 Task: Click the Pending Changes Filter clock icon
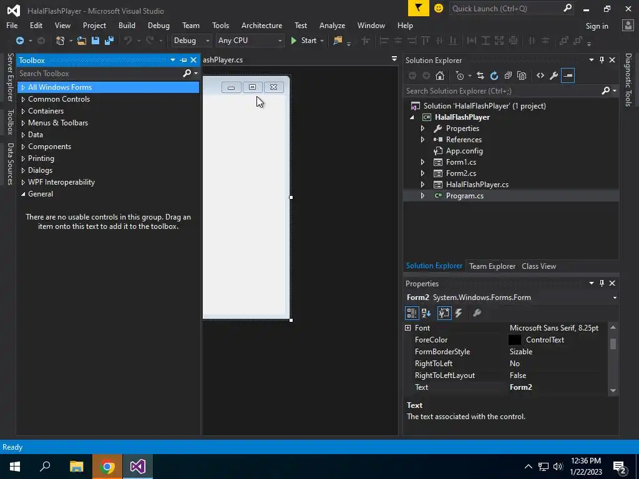460,75
